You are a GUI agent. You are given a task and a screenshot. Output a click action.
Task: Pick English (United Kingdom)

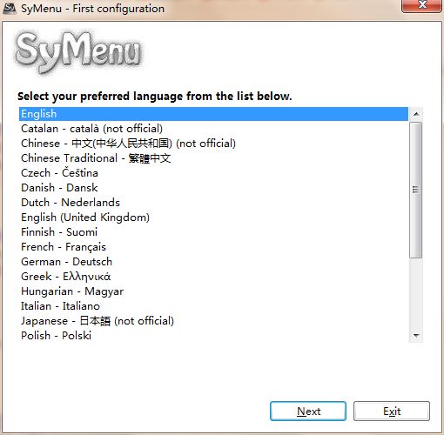pos(213,217)
